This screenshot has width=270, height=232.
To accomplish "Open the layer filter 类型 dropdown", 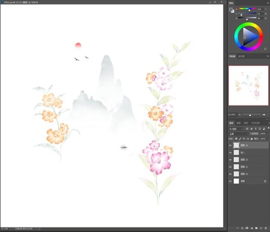I will coord(236,129).
